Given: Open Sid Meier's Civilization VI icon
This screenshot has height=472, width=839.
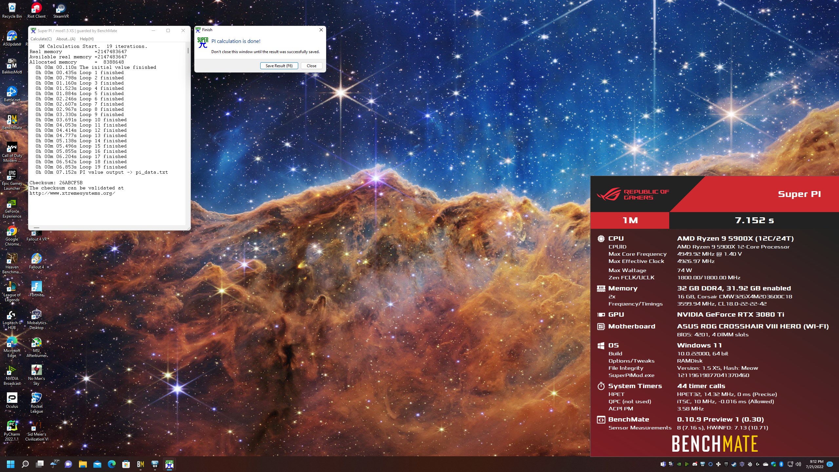Looking at the screenshot, I should [36, 431].
